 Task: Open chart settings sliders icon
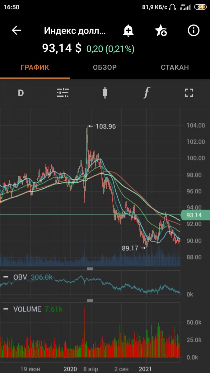pos(63,93)
